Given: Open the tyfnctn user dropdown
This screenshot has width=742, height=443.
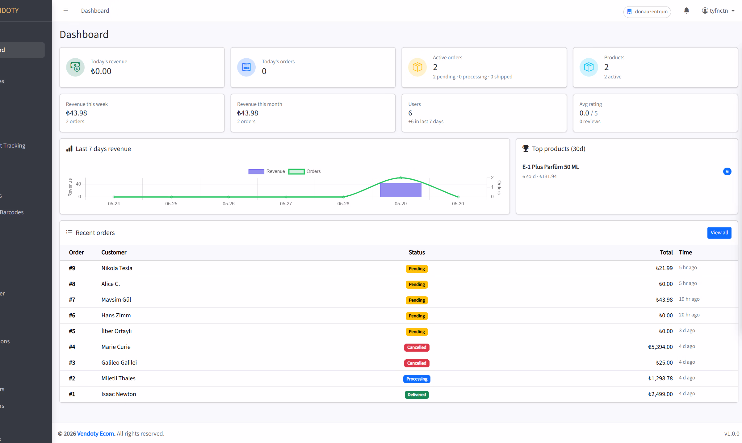Looking at the screenshot, I should click(718, 11).
